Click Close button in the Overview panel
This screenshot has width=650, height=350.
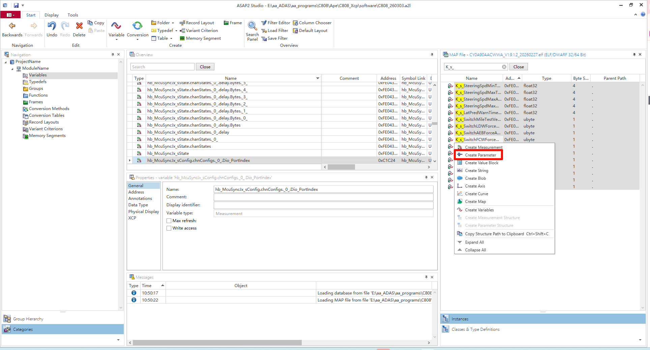pyautogui.click(x=205, y=67)
